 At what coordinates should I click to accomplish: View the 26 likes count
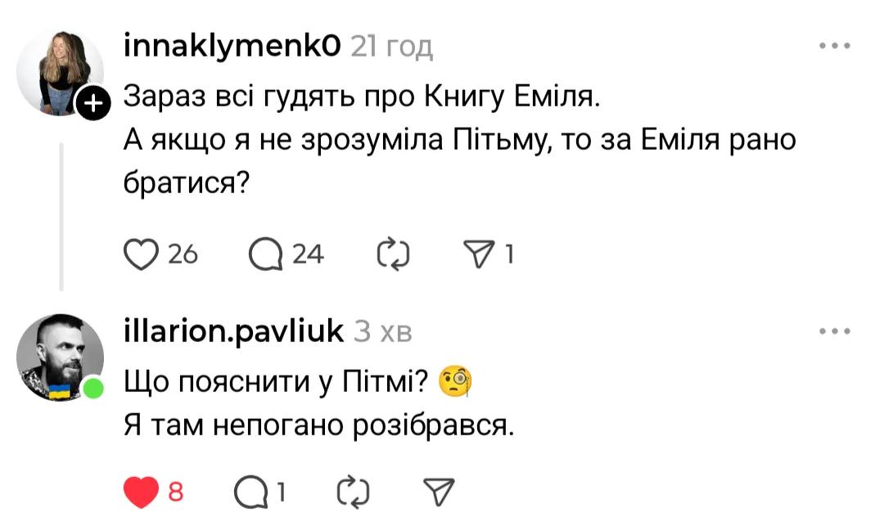pyautogui.click(x=183, y=255)
